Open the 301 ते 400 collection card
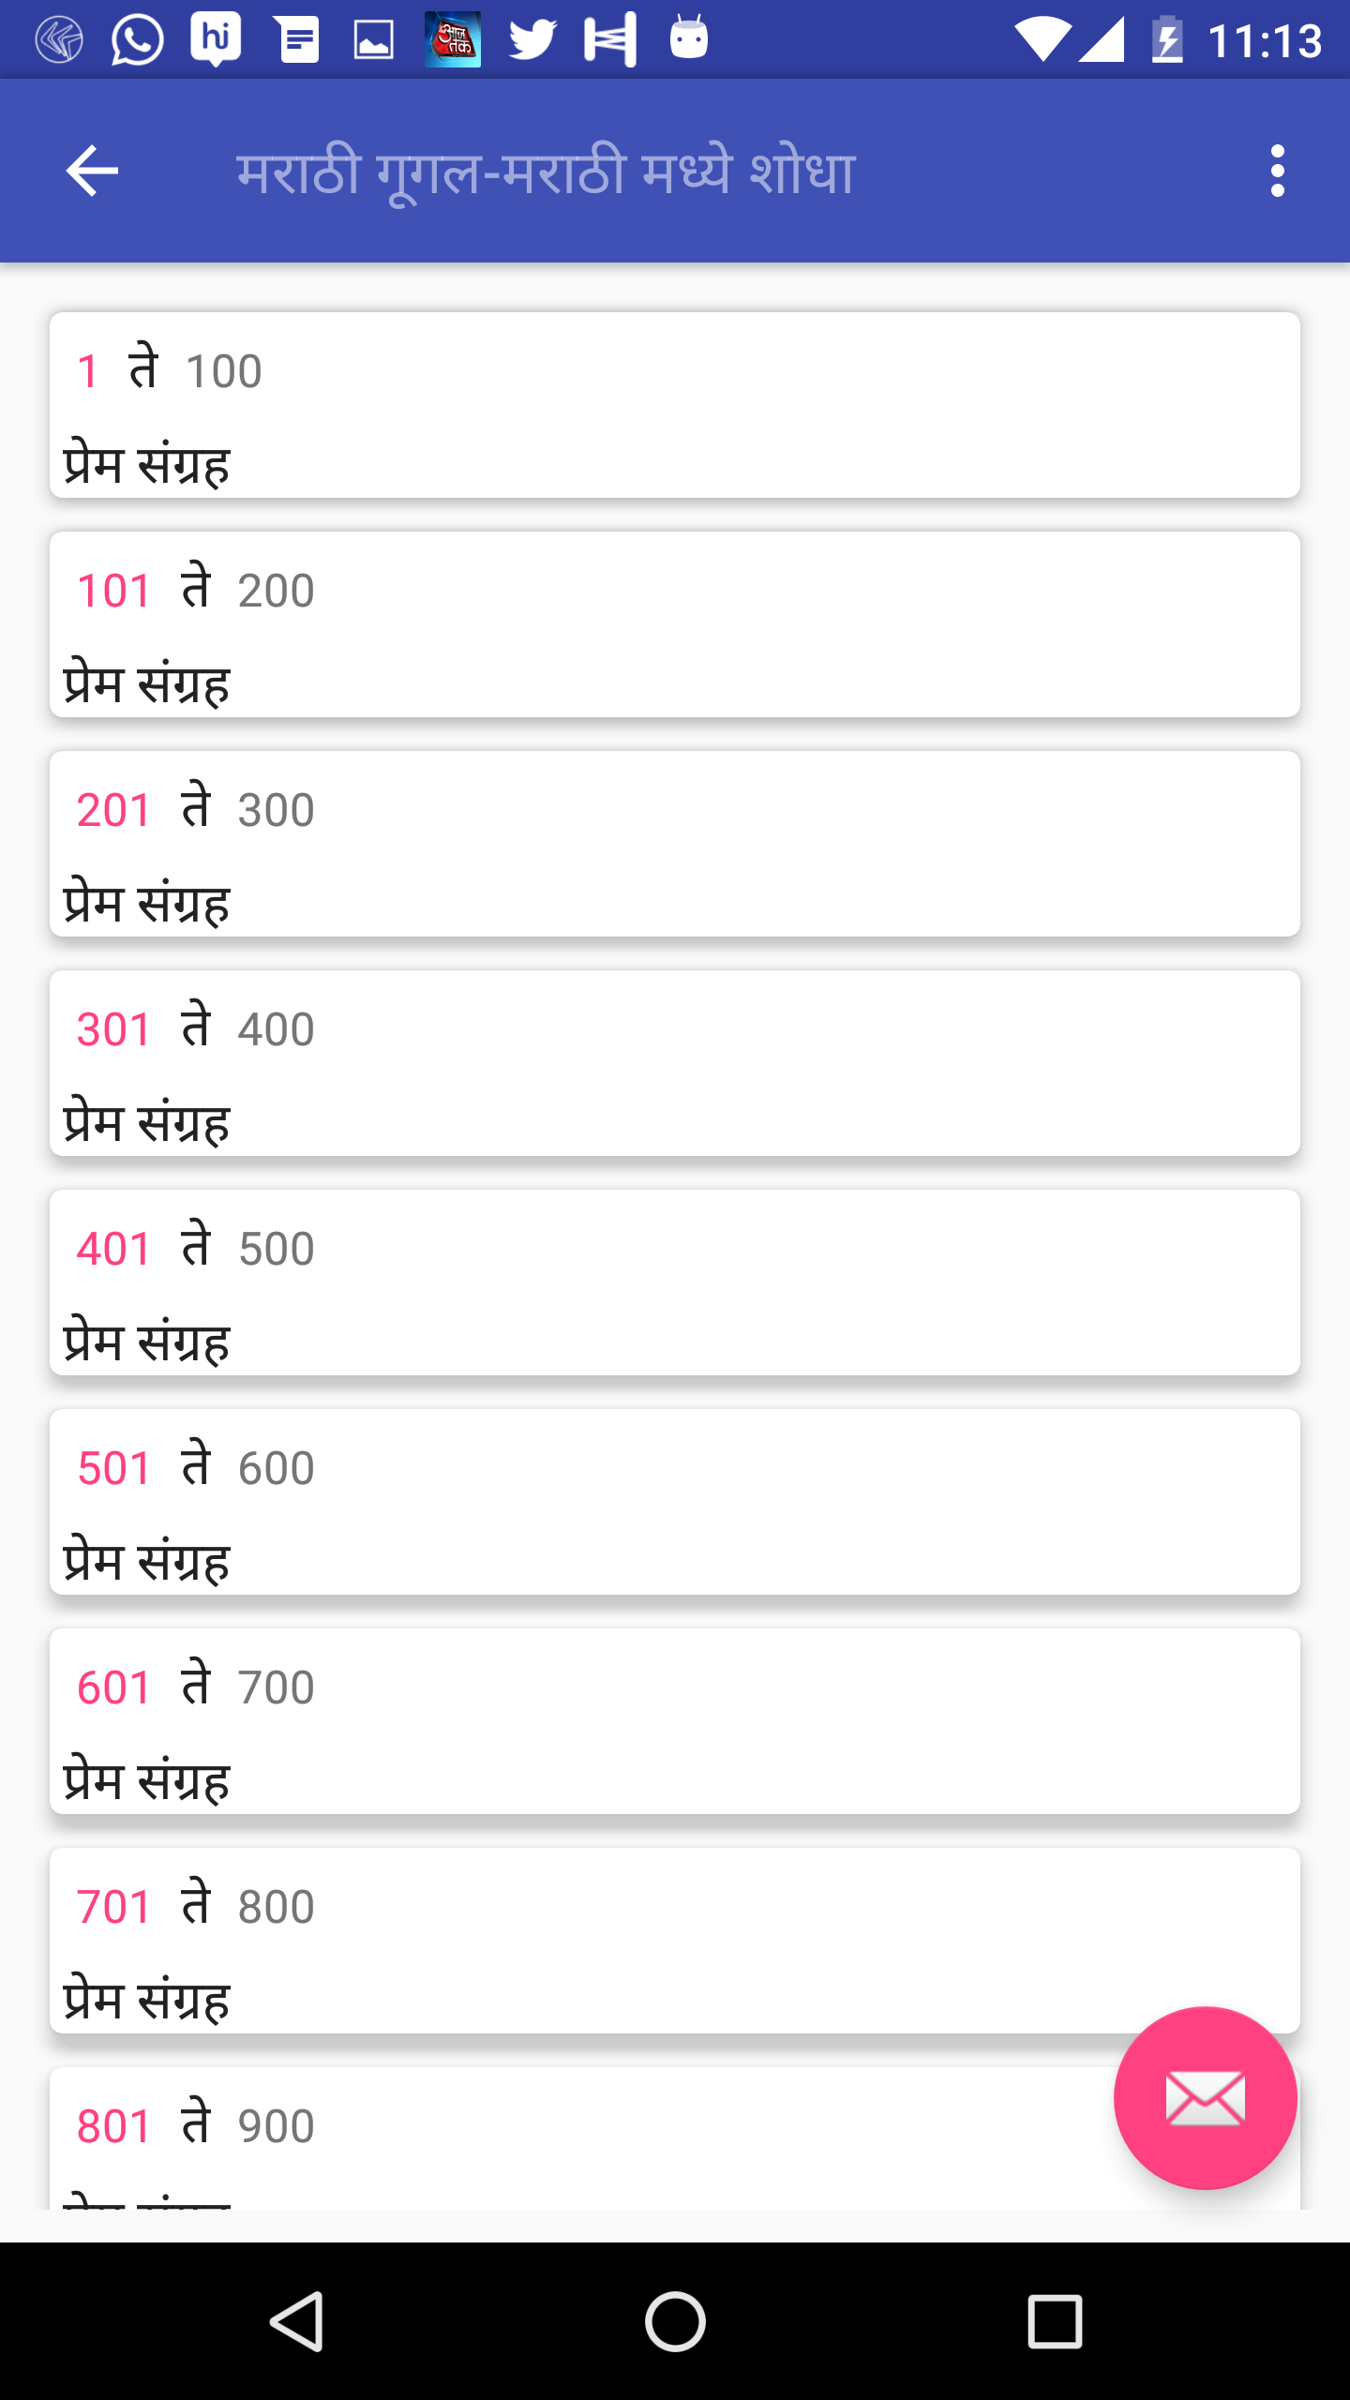 tap(675, 1063)
